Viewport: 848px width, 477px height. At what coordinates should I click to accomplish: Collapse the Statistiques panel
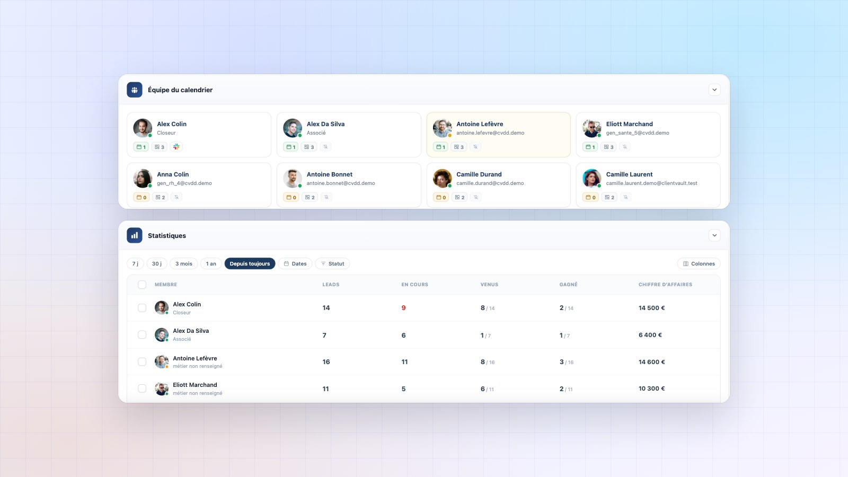click(x=714, y=235)
